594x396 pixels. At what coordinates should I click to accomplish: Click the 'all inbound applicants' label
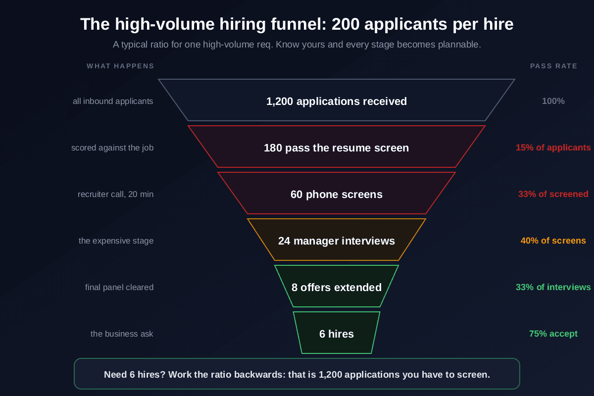pyautogui.click(x=113, y=101)
